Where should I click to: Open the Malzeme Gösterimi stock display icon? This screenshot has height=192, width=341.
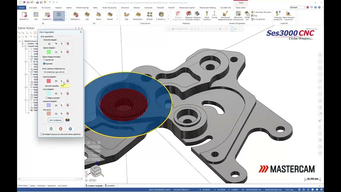[189, 16]
